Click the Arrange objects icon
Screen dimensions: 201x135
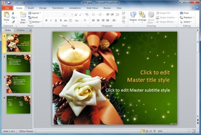142,14
